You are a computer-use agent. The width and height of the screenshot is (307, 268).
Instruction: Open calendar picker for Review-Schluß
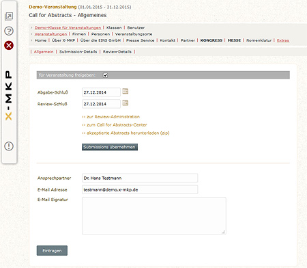pyautogui.click(x=126, y=103)
